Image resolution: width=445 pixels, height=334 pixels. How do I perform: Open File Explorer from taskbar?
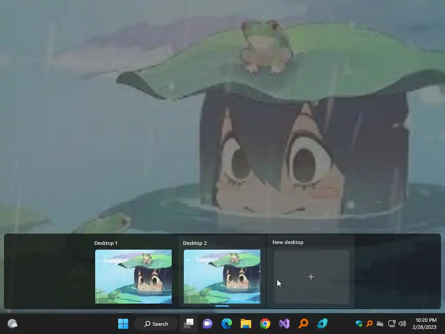point(246,324)
